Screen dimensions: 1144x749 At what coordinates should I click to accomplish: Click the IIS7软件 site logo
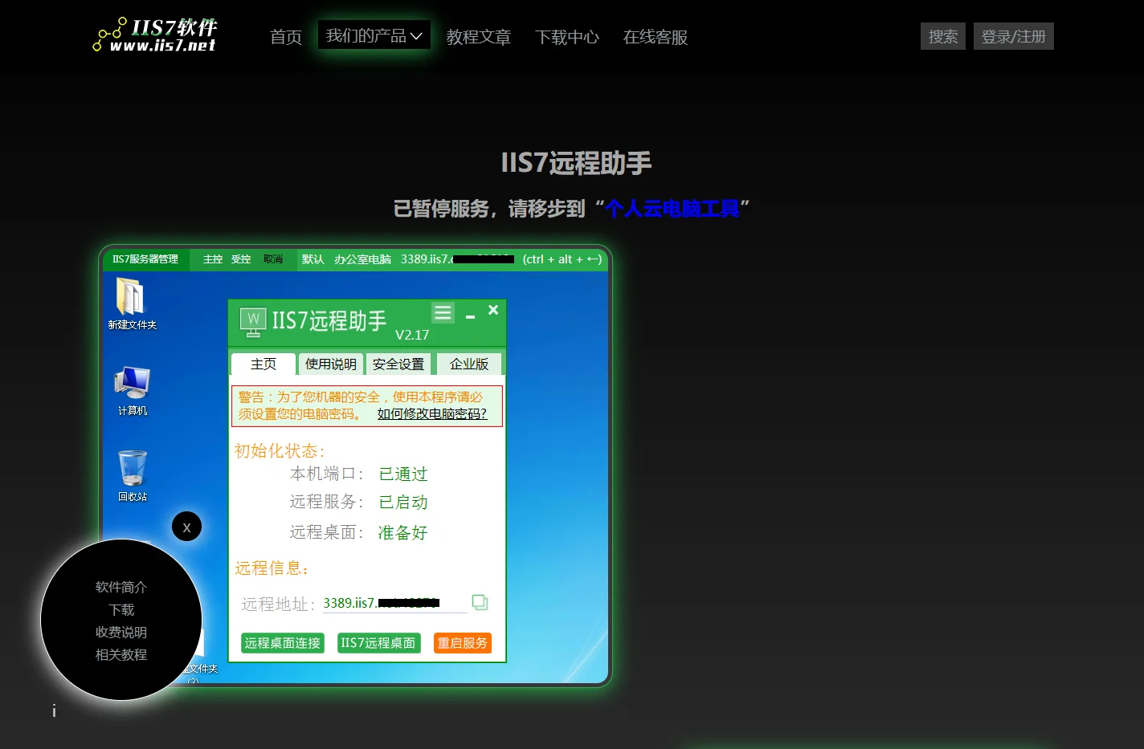[x=155, y=35]
